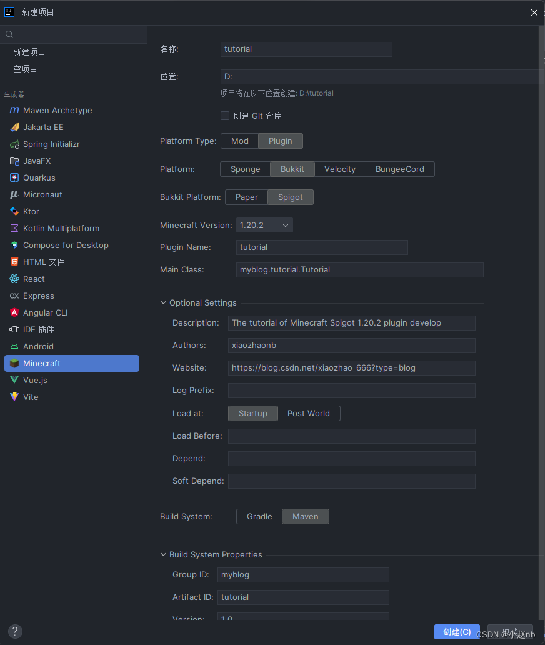Image resolution: width=545 pixels, height=645 pixels.
Task: Edit the Main Class field
Action: point(360,270)
